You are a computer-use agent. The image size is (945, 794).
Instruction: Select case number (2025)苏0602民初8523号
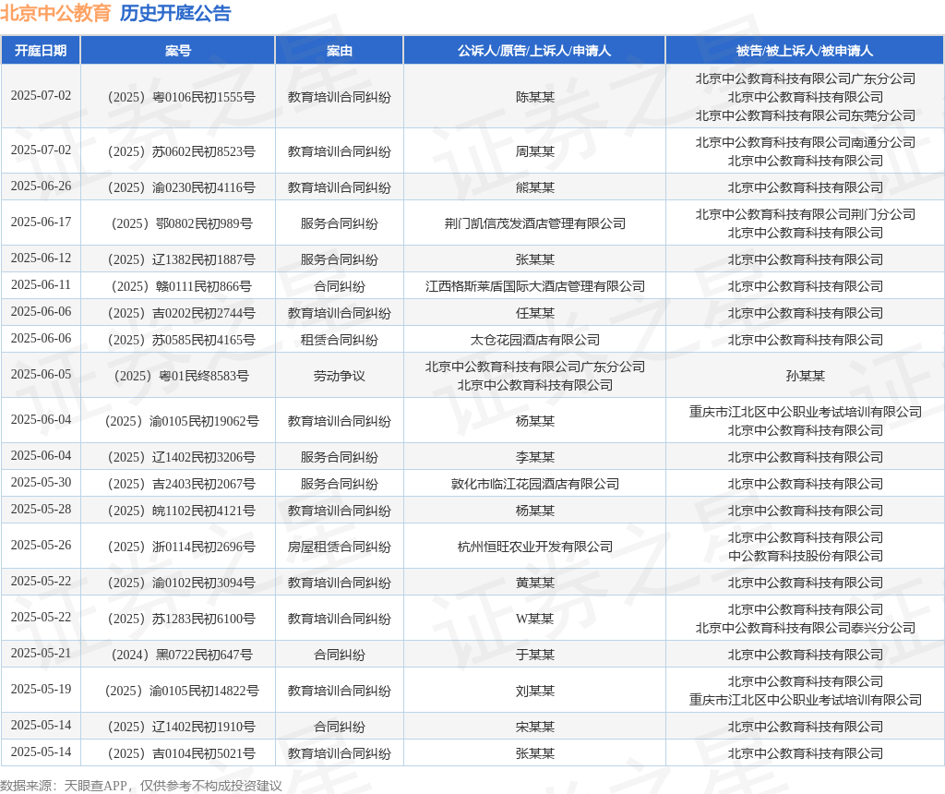coord(182,151)
